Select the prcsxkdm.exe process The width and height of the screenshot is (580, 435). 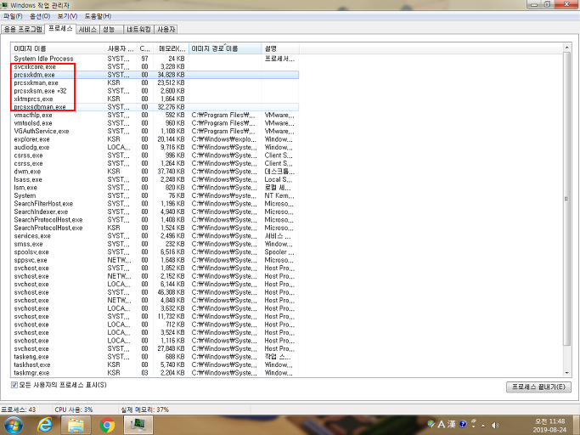coord(155,75)
